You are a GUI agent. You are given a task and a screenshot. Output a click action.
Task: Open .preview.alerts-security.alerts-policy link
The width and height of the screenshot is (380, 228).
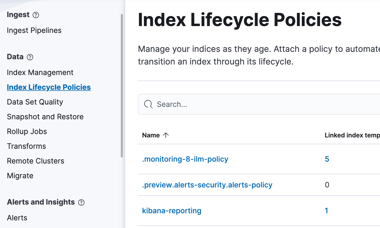coord(207,185)
